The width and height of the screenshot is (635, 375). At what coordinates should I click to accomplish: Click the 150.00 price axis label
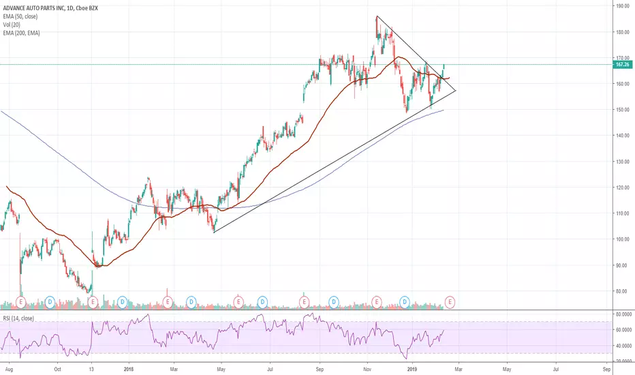[x=623, y=110]
